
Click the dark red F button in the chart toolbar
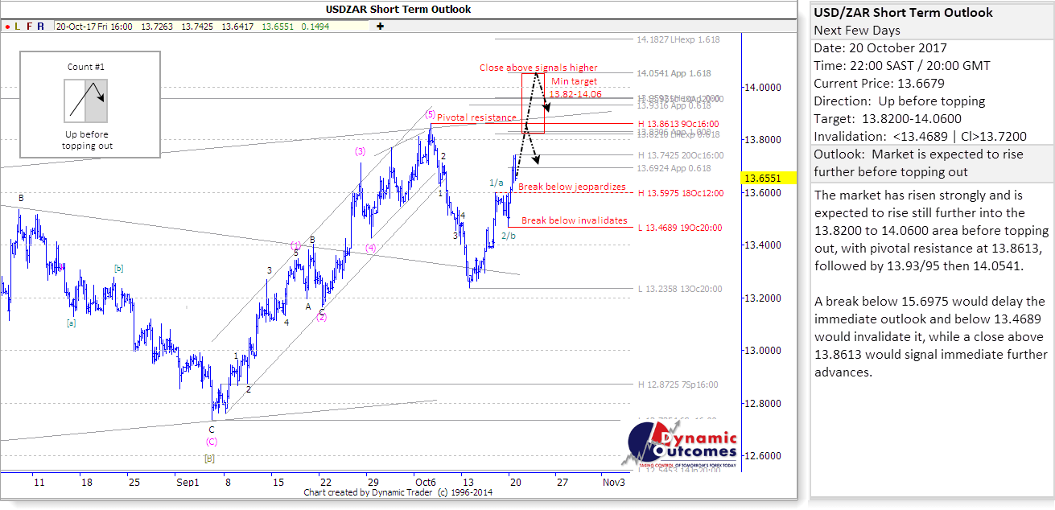pos(30,26)
